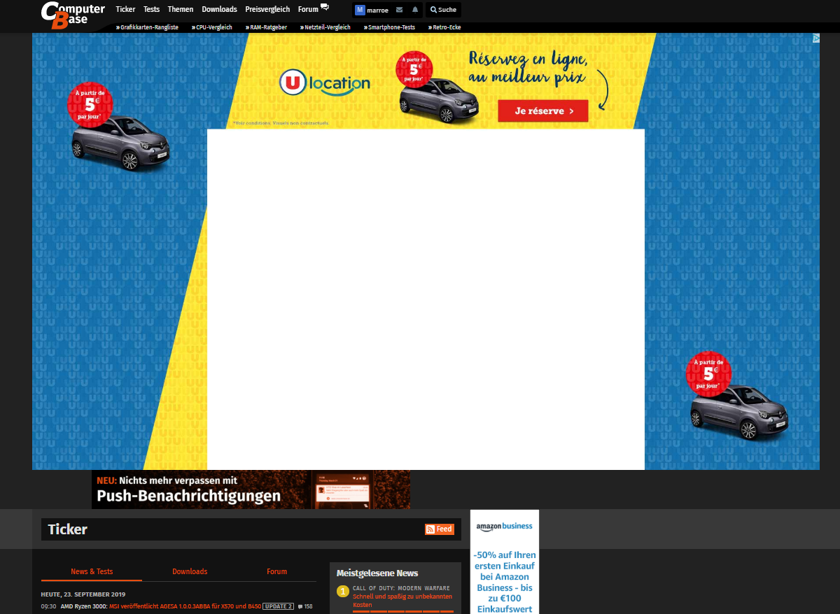Click the Amazon Business advertisement
This screenshot has height=614, width=840.
(x=504, y=562)
